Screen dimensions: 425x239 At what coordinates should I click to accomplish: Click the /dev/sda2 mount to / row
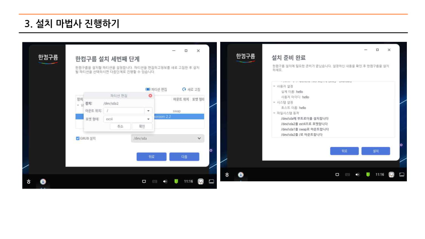(x=302, y=135)
